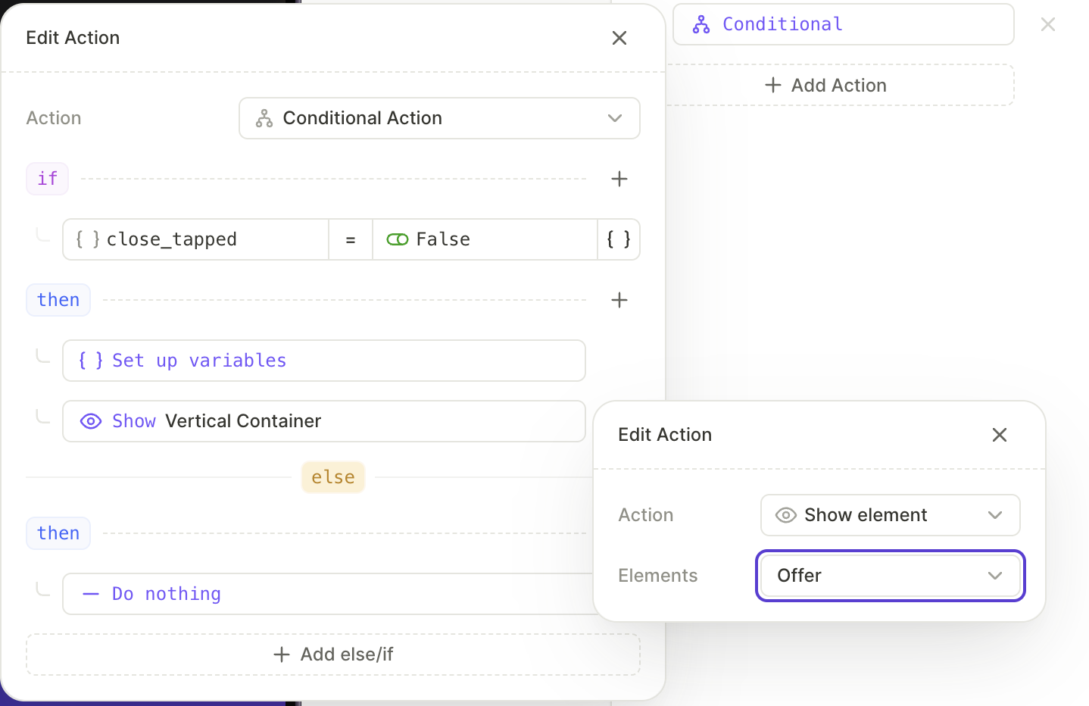1089x706 pixels.
Task: Click the then badge below else
Action: point(58,533)
